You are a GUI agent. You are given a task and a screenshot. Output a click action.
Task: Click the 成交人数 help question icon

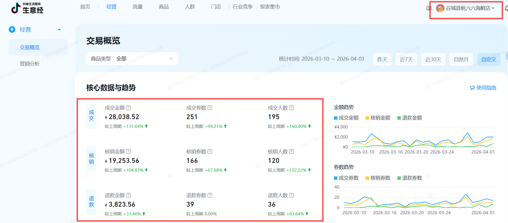292,108
